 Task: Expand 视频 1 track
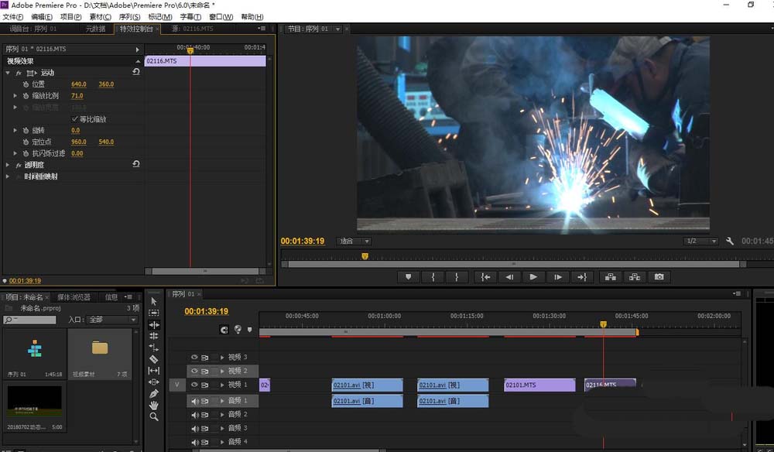pyautogui.click(x=222, y=385)
